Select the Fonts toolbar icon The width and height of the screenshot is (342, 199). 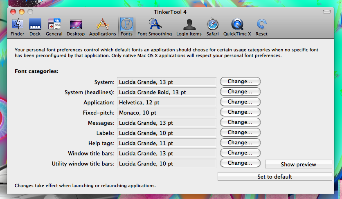[126, 27]
